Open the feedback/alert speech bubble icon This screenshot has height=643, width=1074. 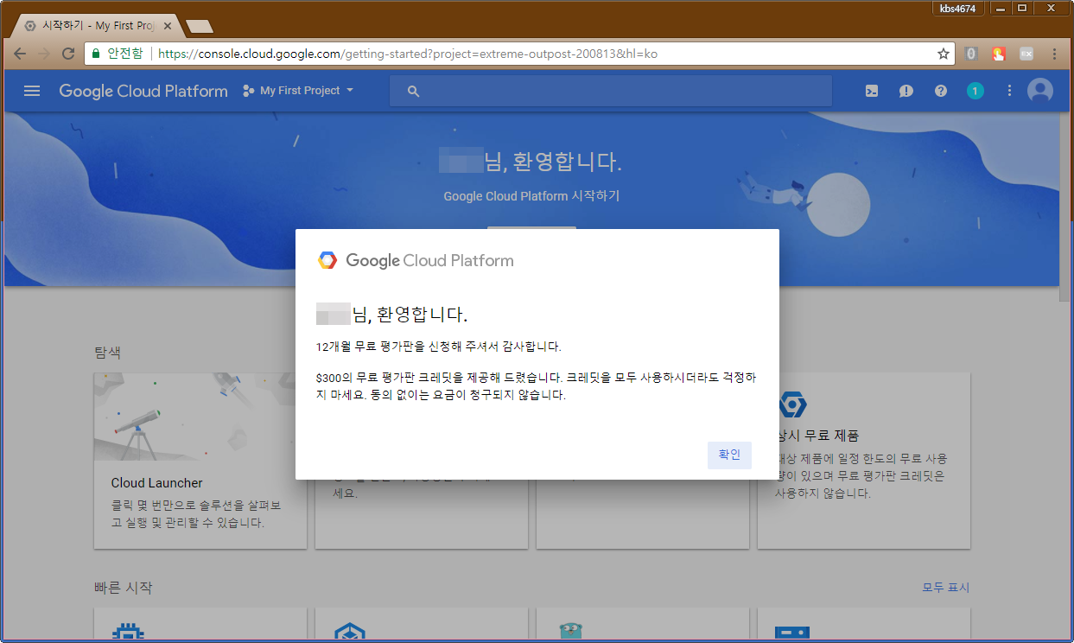click(x=906, y=91)
